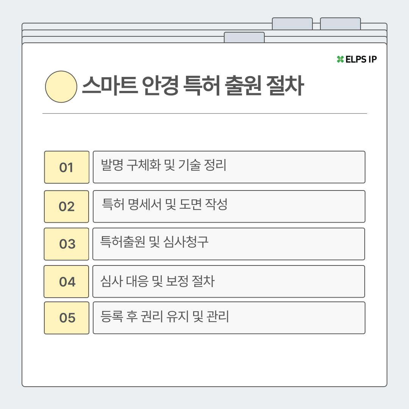Viewport: 409px width, 409px height.
Task: Click the front folder's center tab
Action: 244,37
